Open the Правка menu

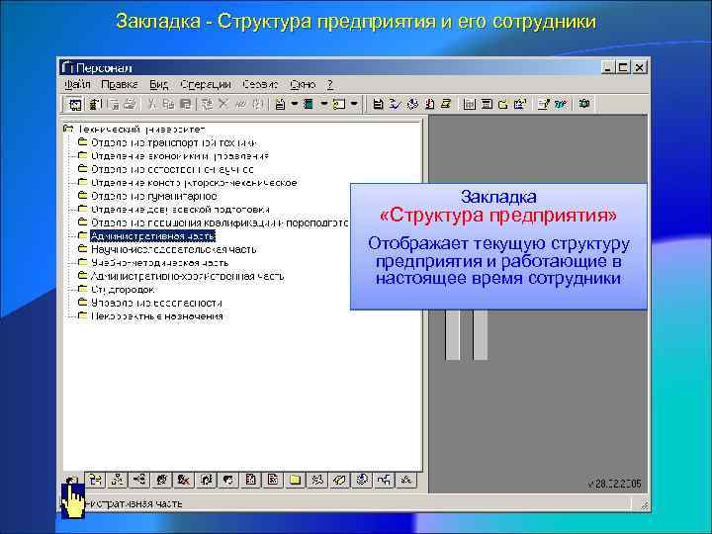(x=120, y=84)
